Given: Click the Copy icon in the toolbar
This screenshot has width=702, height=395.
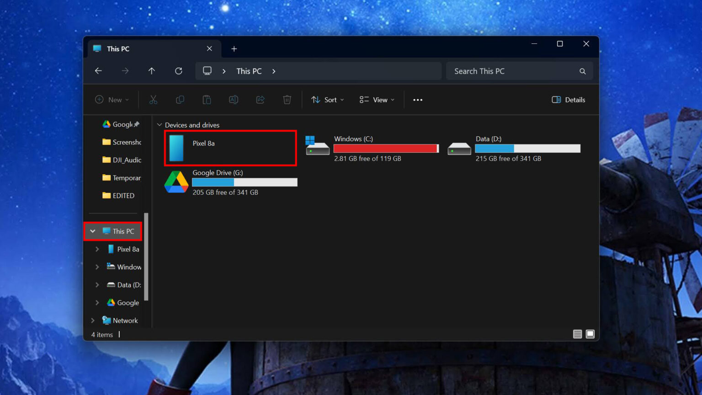Looking at the screenshot, I should 180,99.
